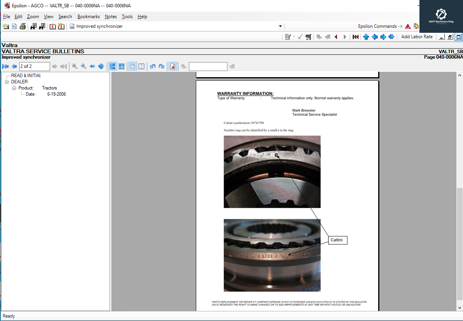Image resolution: width=463 pixels, height=321 pixels.
Task: Open the Bookmarks menu
Action: (x=88, y=17)
